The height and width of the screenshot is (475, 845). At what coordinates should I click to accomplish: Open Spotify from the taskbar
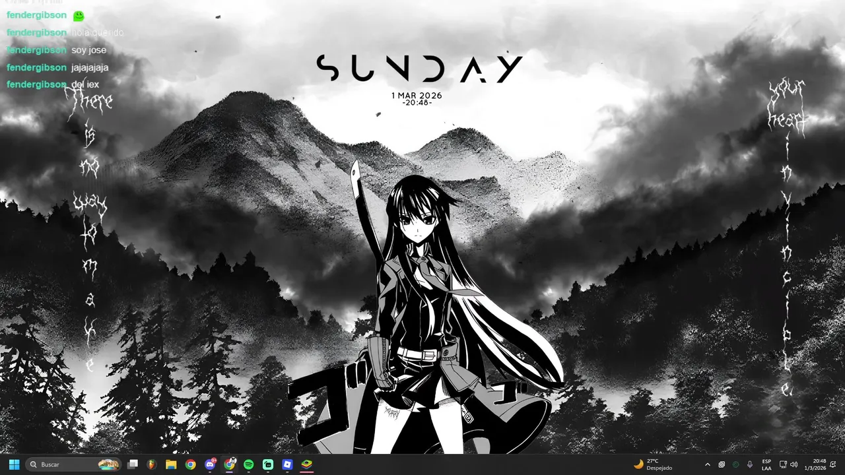tap(249, 464)
